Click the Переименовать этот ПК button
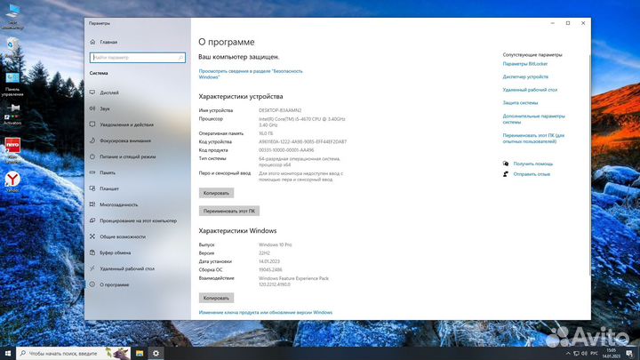Screen dimensions: 640x360 (229, 211)
